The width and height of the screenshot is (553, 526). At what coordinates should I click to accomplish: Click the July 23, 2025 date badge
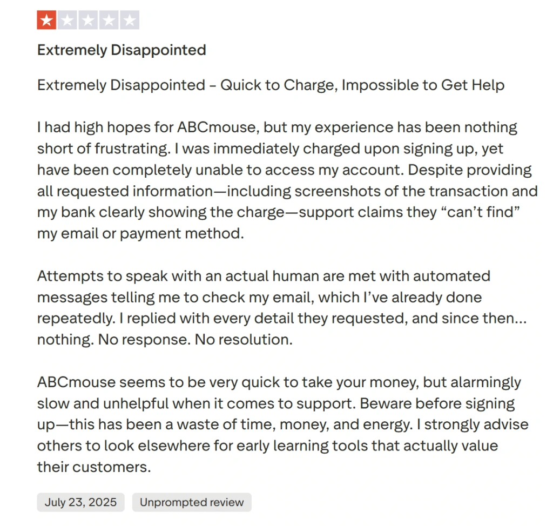81,502
